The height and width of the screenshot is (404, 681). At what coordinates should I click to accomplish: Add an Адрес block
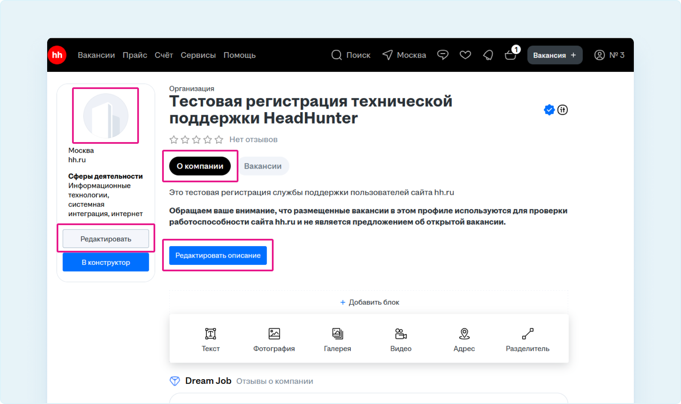(464, 340)
